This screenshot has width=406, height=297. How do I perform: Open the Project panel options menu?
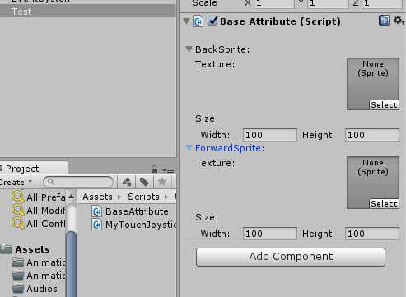tap(168, 170)
